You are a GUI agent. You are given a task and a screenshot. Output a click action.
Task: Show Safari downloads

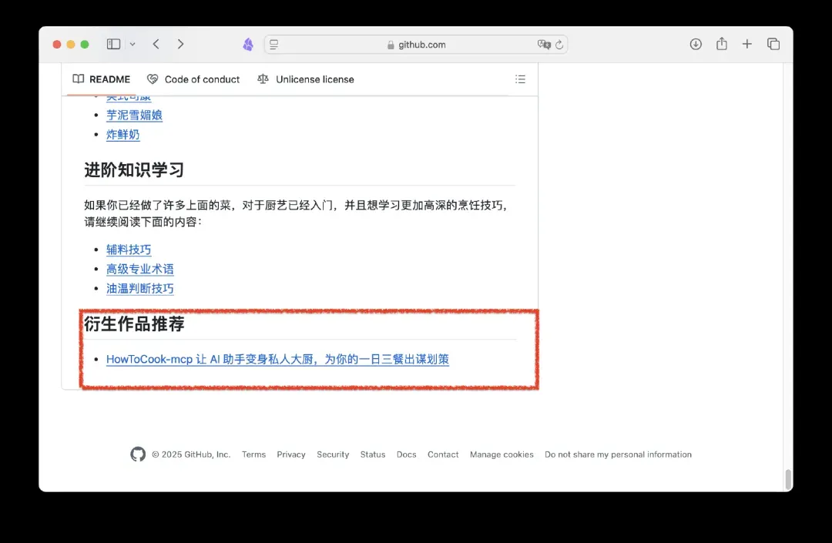point(696,44)
